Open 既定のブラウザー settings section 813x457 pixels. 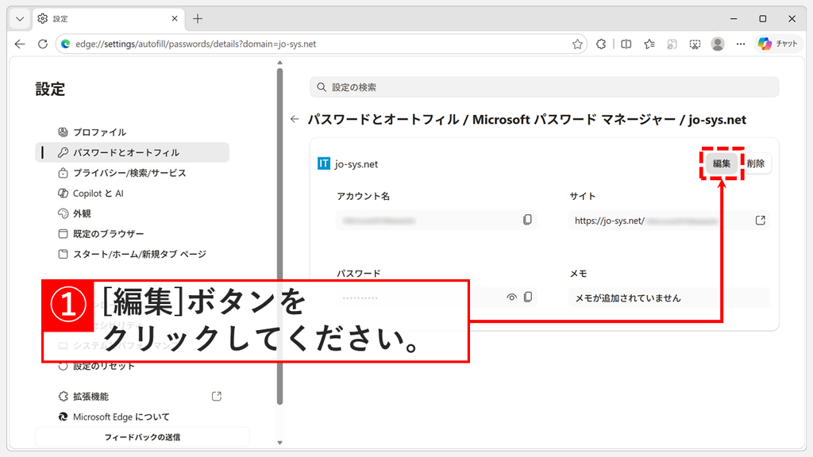(133, 234)
